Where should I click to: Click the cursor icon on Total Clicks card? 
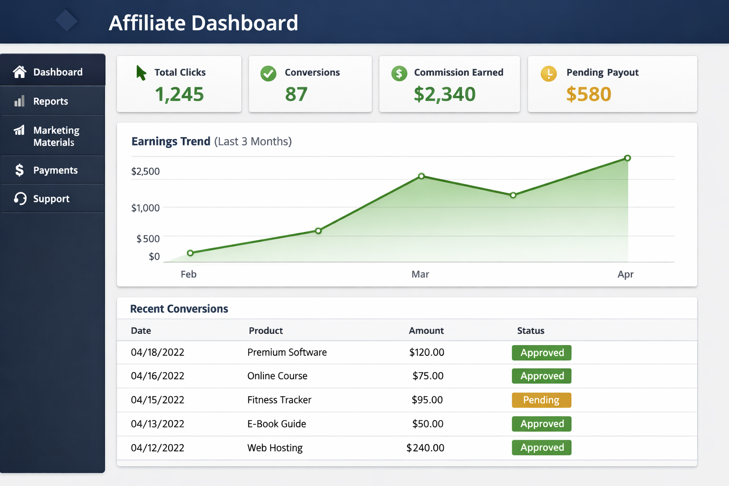click(x=140, y=74)
